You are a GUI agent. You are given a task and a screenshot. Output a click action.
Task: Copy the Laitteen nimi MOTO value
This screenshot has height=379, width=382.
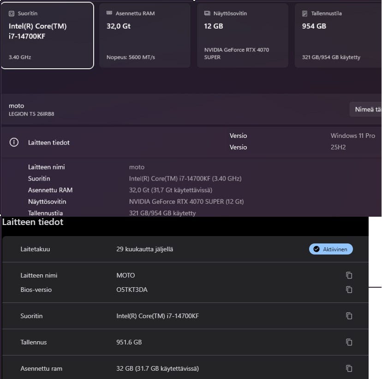point(349,275)
